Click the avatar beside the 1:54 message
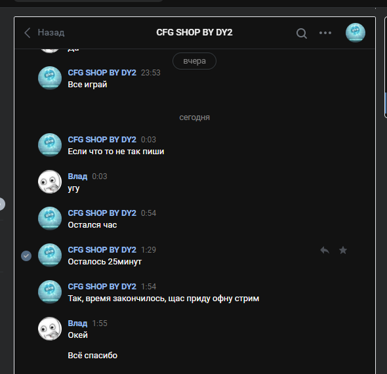The image size is (387, 374). click(x=50, y=292)
